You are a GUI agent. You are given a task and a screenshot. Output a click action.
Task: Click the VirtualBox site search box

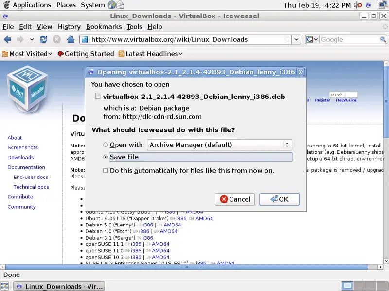(343, 95)
